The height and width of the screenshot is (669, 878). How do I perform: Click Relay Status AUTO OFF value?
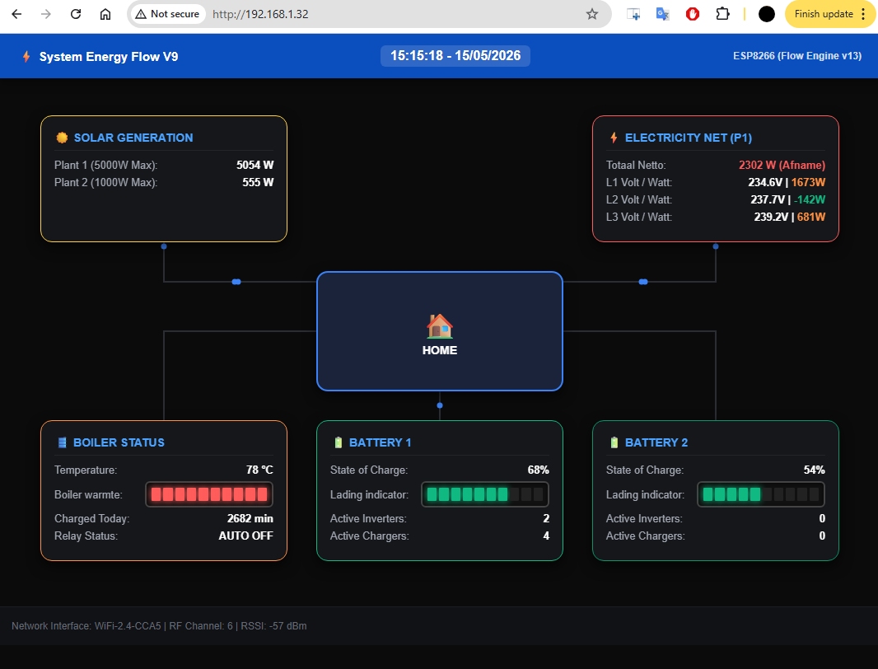pyautogui.click(x=245, y=536)
